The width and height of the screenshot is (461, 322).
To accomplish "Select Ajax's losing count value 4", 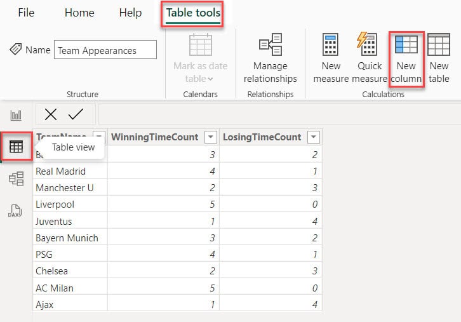I will [271, 304].
